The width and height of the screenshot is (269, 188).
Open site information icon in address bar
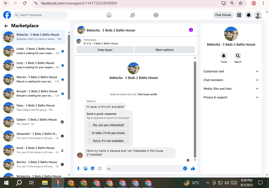coord(36,3)
